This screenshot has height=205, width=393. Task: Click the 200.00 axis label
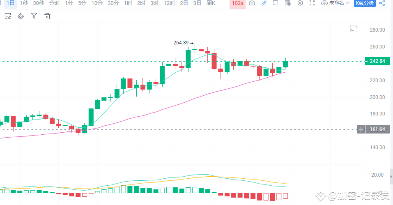pos(377,97)
